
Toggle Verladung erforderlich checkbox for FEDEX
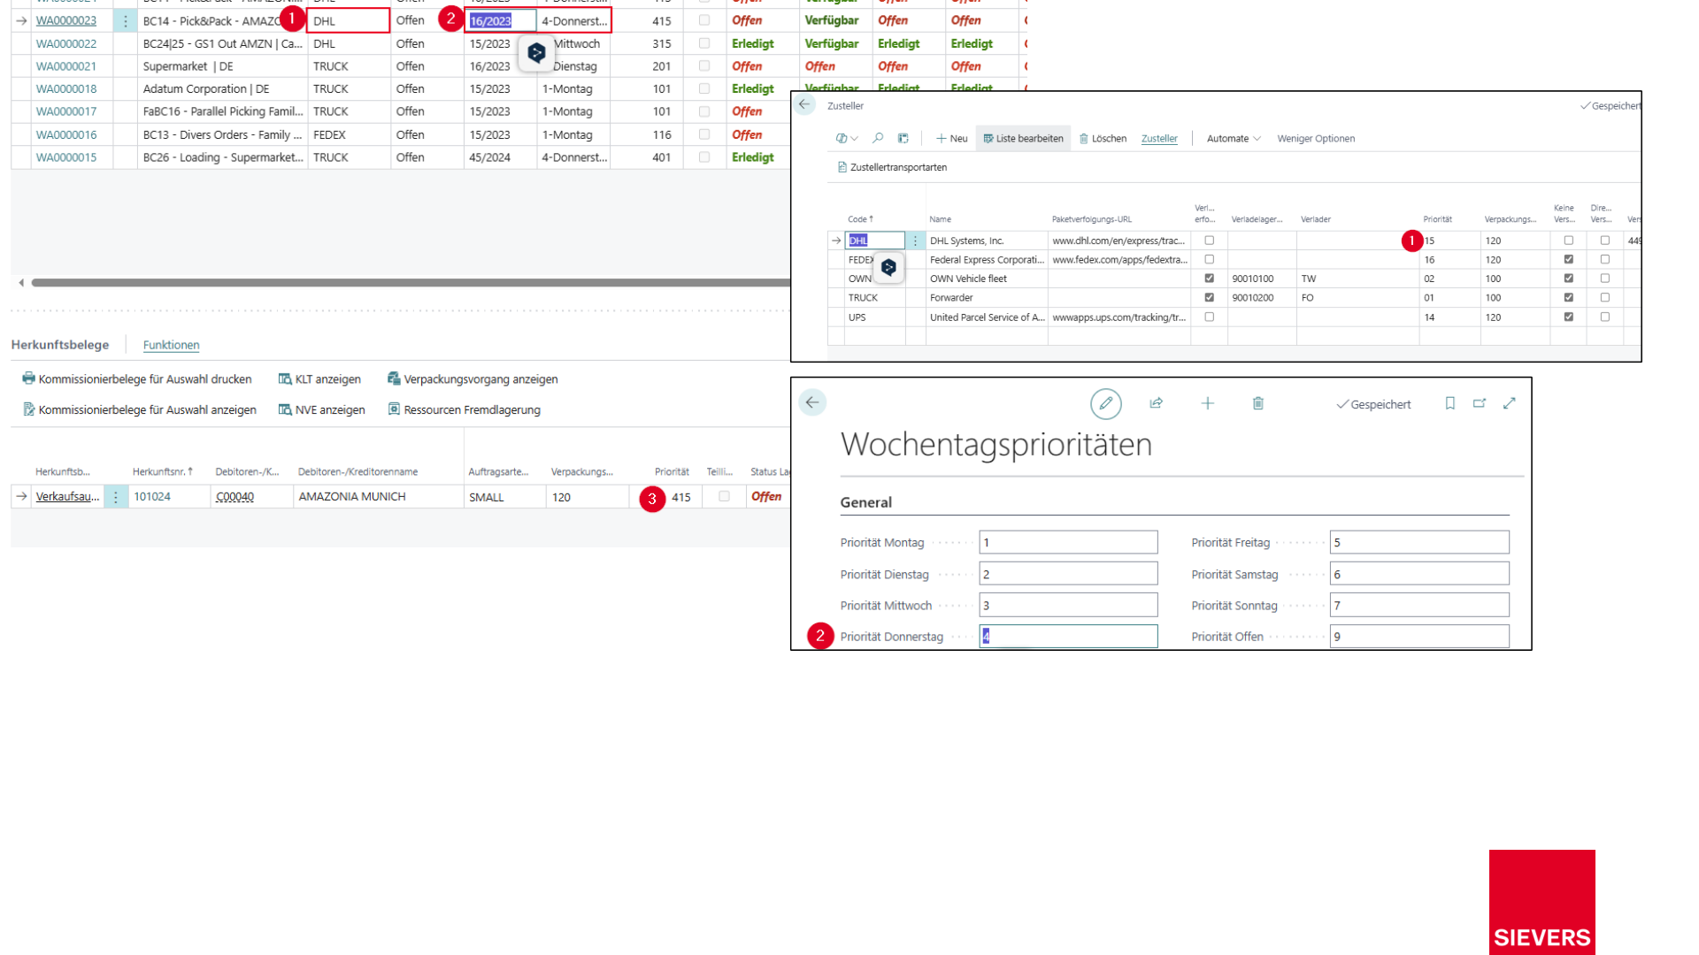(1210, 259)
